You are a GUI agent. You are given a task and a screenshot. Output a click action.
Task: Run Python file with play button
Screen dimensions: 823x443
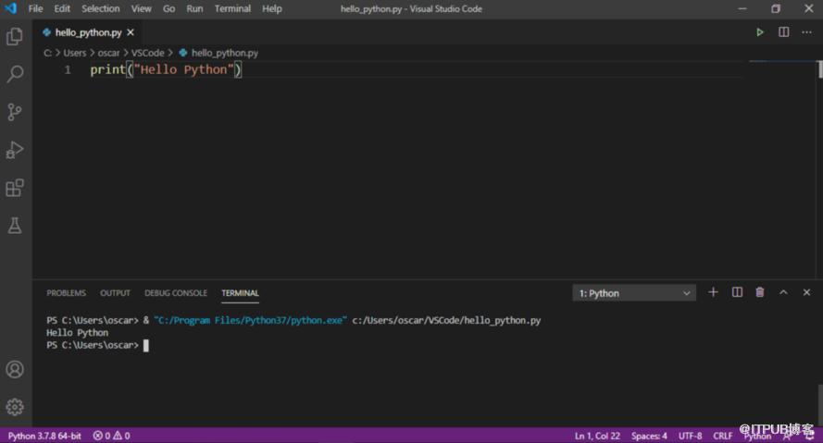[759, 32]
